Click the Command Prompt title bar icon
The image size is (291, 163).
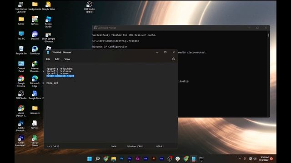coord(95,28)
